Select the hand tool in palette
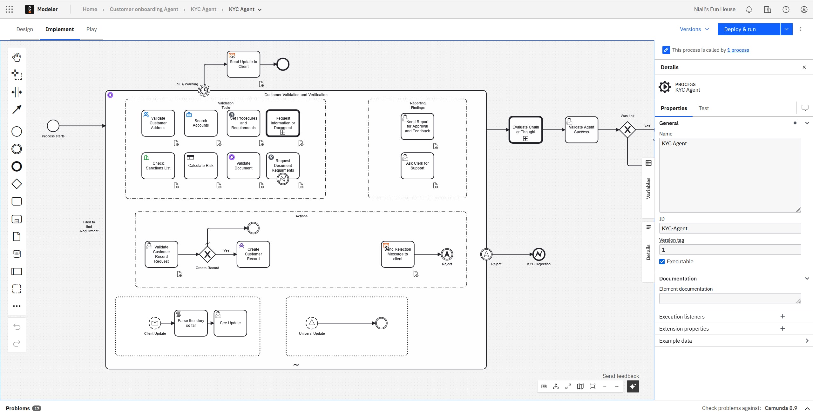Screen dimensions: 813x415 (x=17, y=57)
